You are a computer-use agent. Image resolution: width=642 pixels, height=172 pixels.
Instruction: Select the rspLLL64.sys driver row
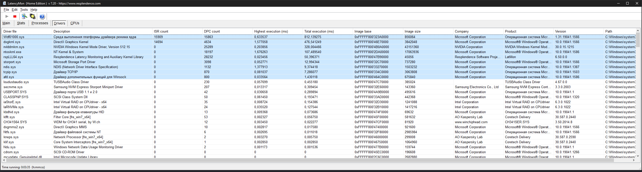pos(319,57)
